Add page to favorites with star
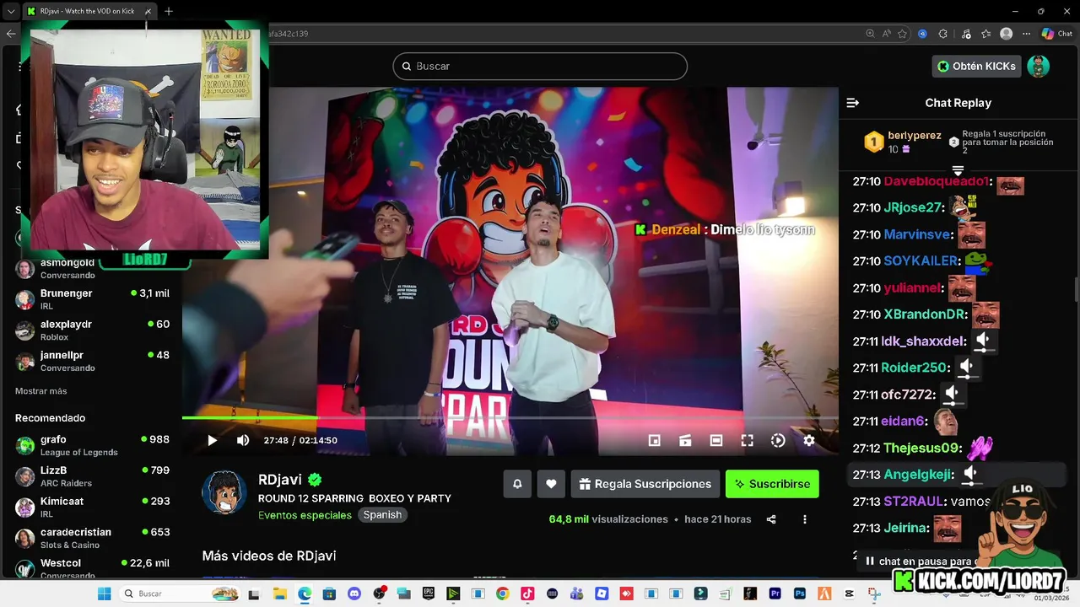 pos(902,34)
